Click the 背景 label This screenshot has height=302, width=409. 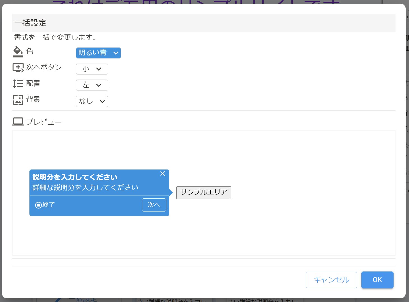tap(33, 99)
